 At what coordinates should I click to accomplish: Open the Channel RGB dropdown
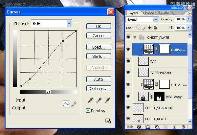pyautogui.click(x=69, y=23)
